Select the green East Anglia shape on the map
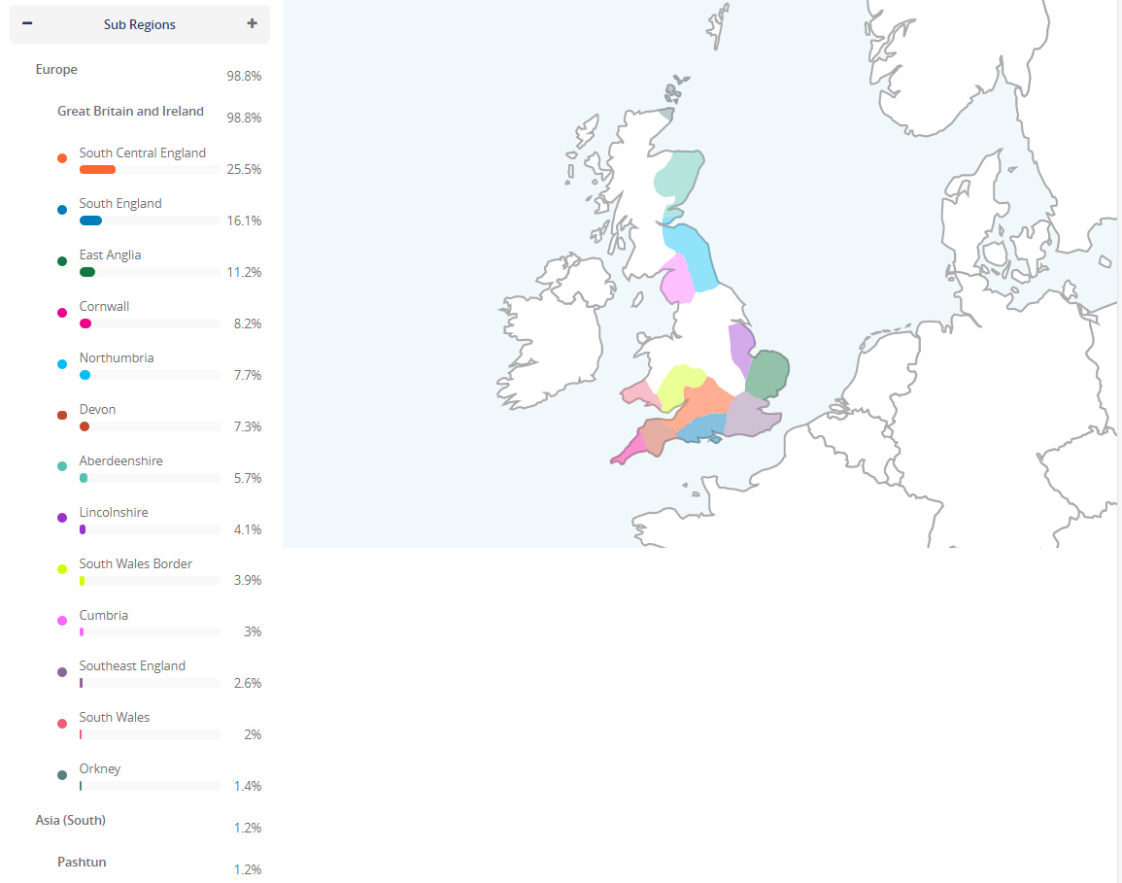The height and width of the screenshot is (883, 1122). pos(768,372)
